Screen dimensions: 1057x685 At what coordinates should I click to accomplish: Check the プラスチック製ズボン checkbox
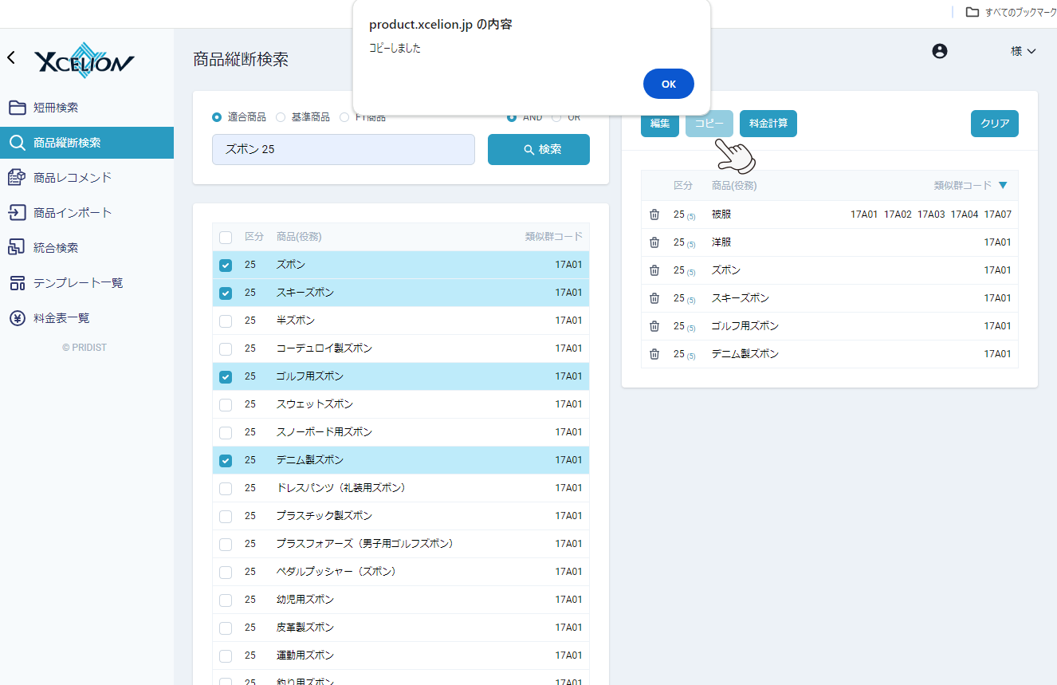click(226, 516)
